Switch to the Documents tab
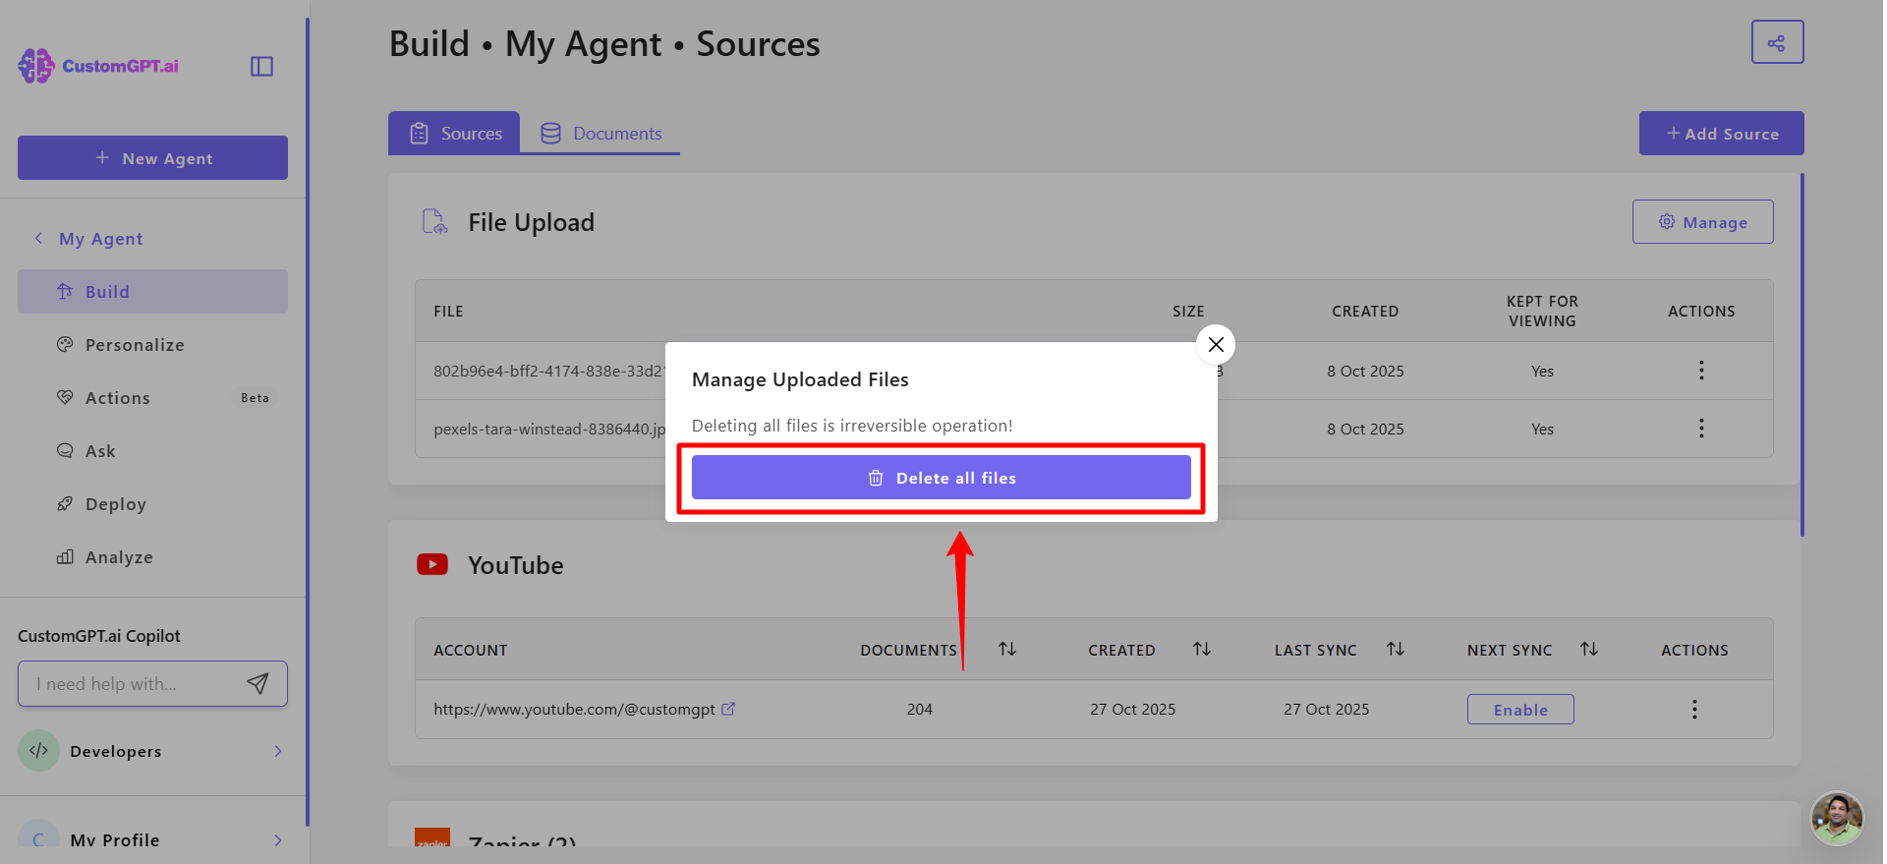Viewport: 1887px width, 864px height. coord(600,133)
